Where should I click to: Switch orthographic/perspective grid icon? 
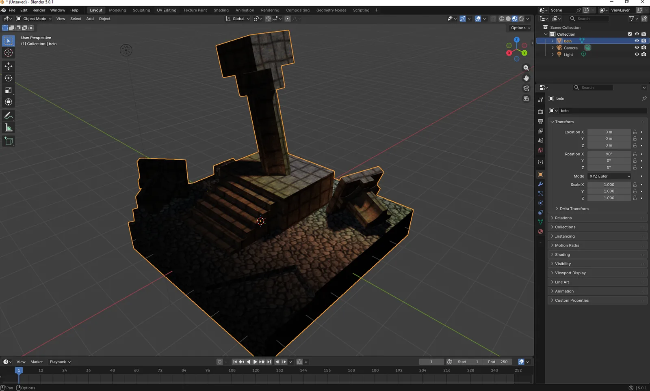pos(526,98)
